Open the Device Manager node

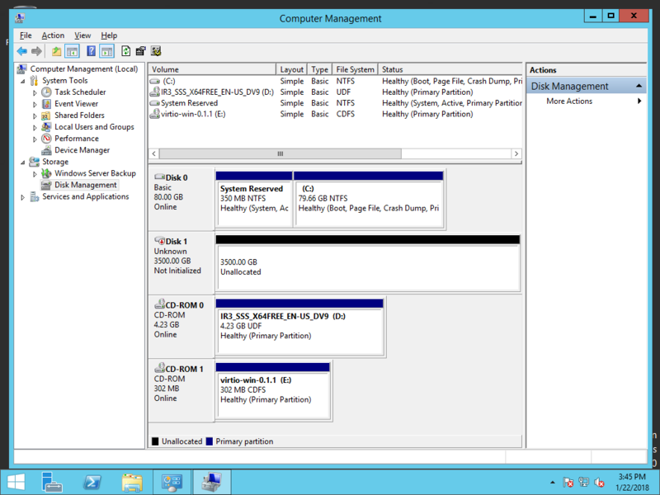(82, 150)
